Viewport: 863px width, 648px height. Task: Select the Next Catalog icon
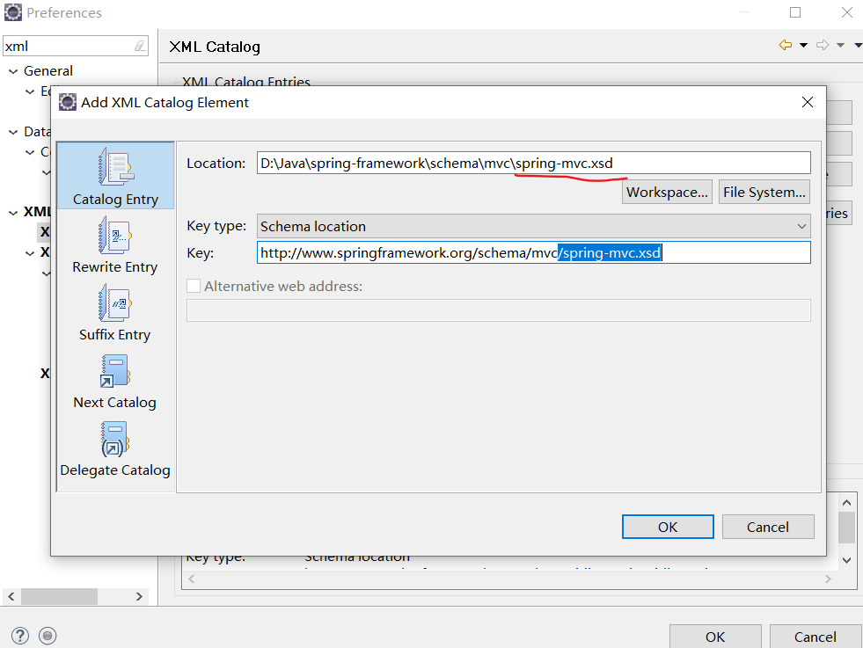(x=114, y=371)
